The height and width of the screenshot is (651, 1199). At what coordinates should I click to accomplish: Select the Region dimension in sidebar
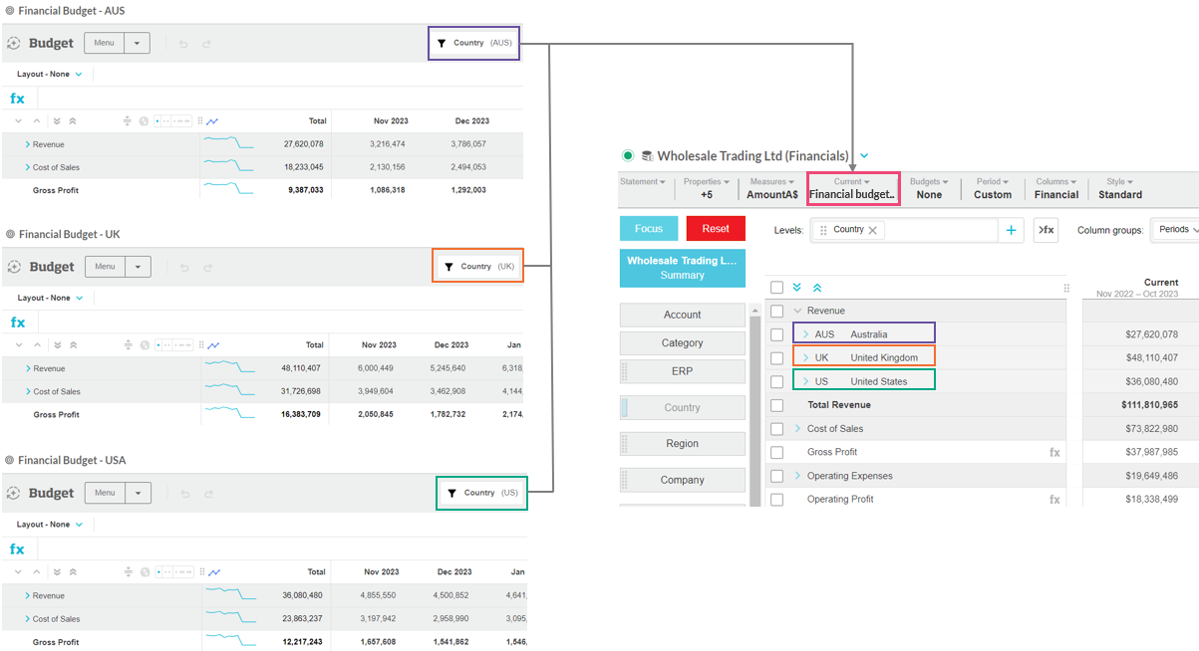point(683,444)
